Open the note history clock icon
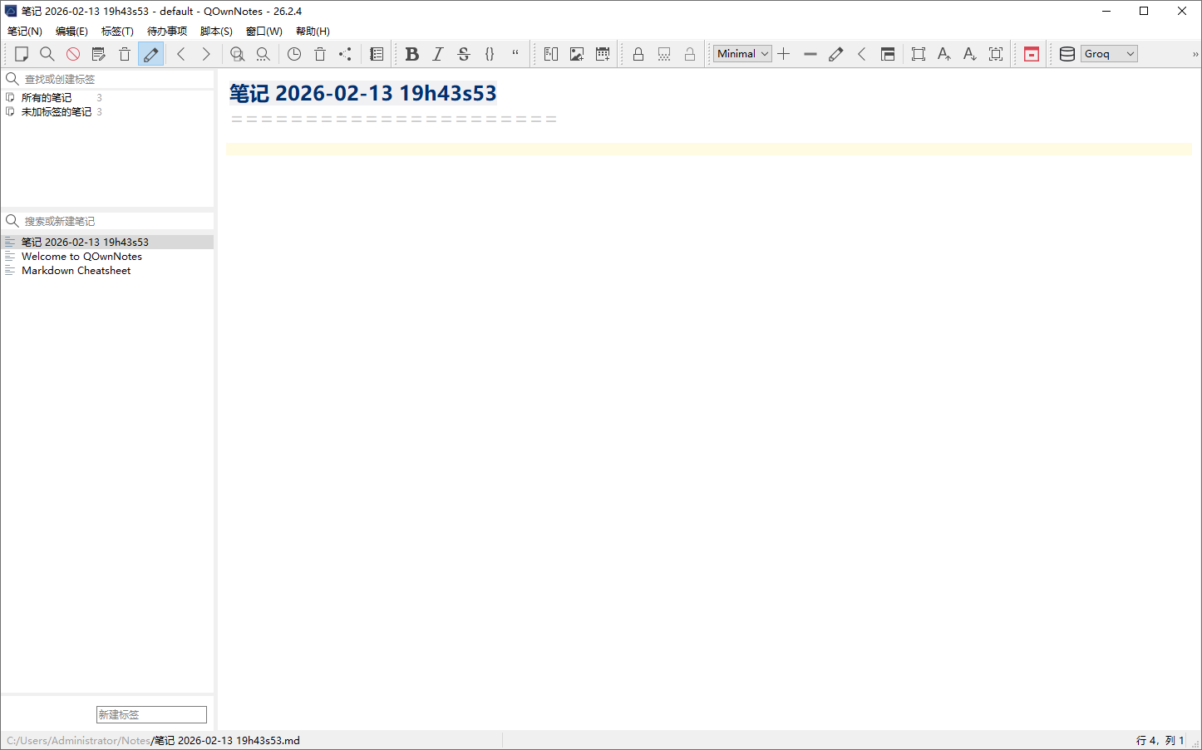The width and height of the screenshot is (1202, 750). click(x=294, y=54)
